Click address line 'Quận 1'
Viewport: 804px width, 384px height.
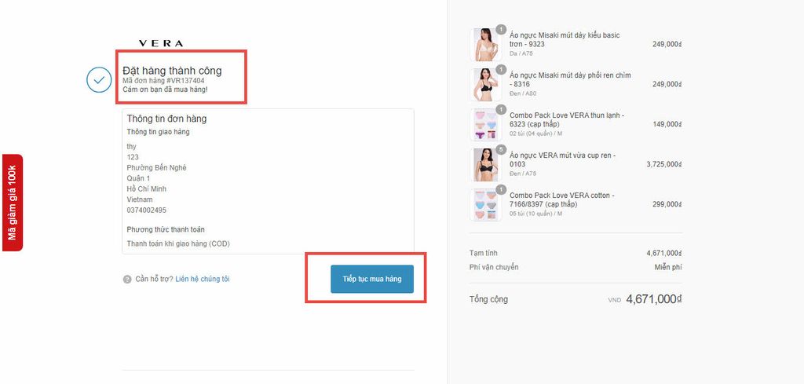pyautogui.click(x=138, y=178)
